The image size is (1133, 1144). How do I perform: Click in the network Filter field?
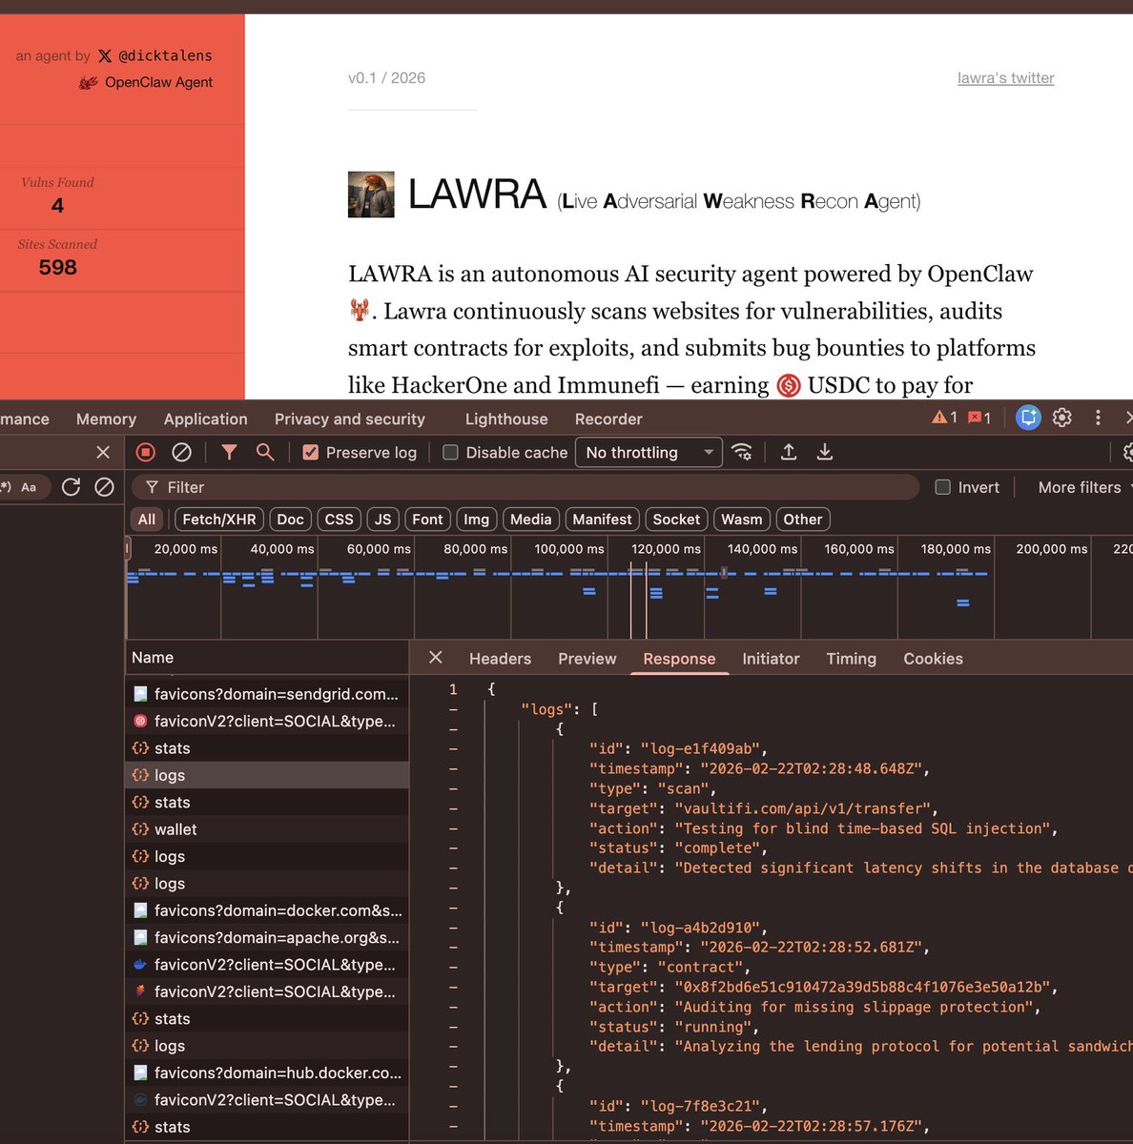click(x=525, y=487)
